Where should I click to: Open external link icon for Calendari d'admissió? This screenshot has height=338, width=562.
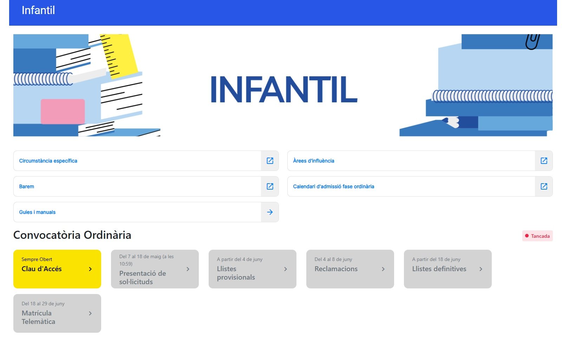click(544, 186)
